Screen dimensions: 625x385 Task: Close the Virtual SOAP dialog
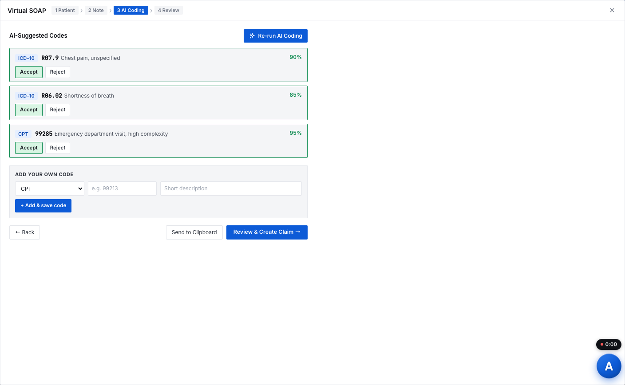[x=612, y=10]
